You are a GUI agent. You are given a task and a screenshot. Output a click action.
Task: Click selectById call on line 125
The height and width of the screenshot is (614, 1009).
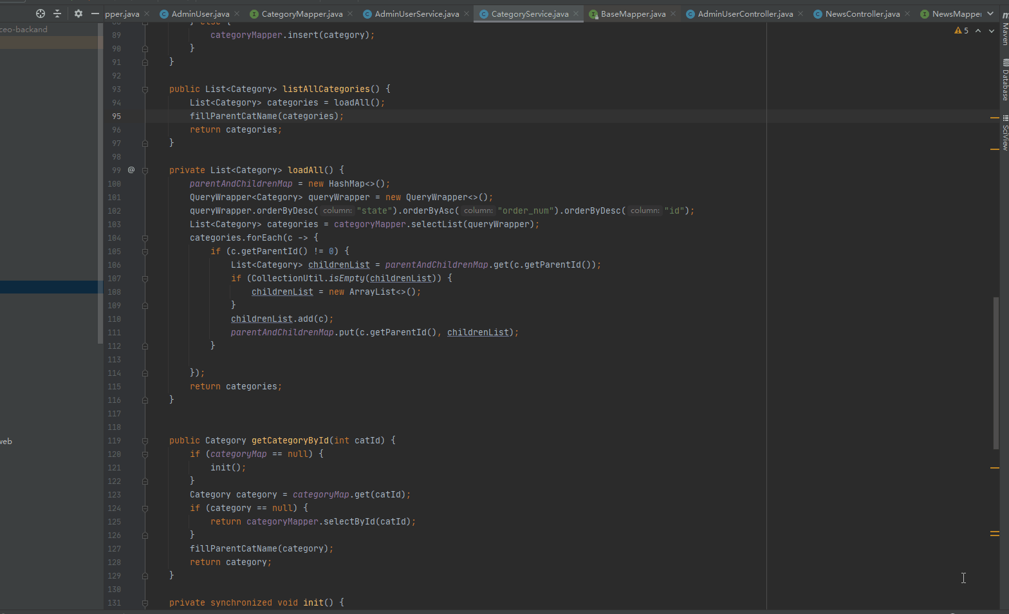tap(349, 521)
